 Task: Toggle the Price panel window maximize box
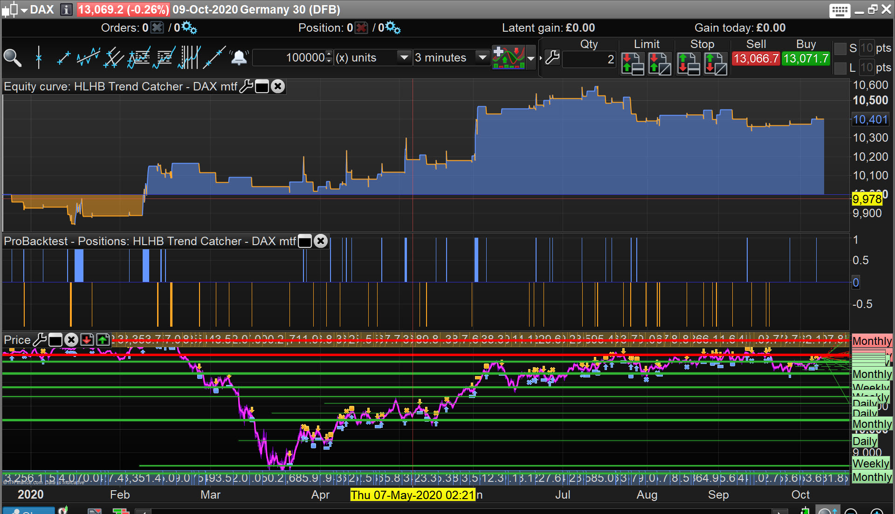pos(55,340)
